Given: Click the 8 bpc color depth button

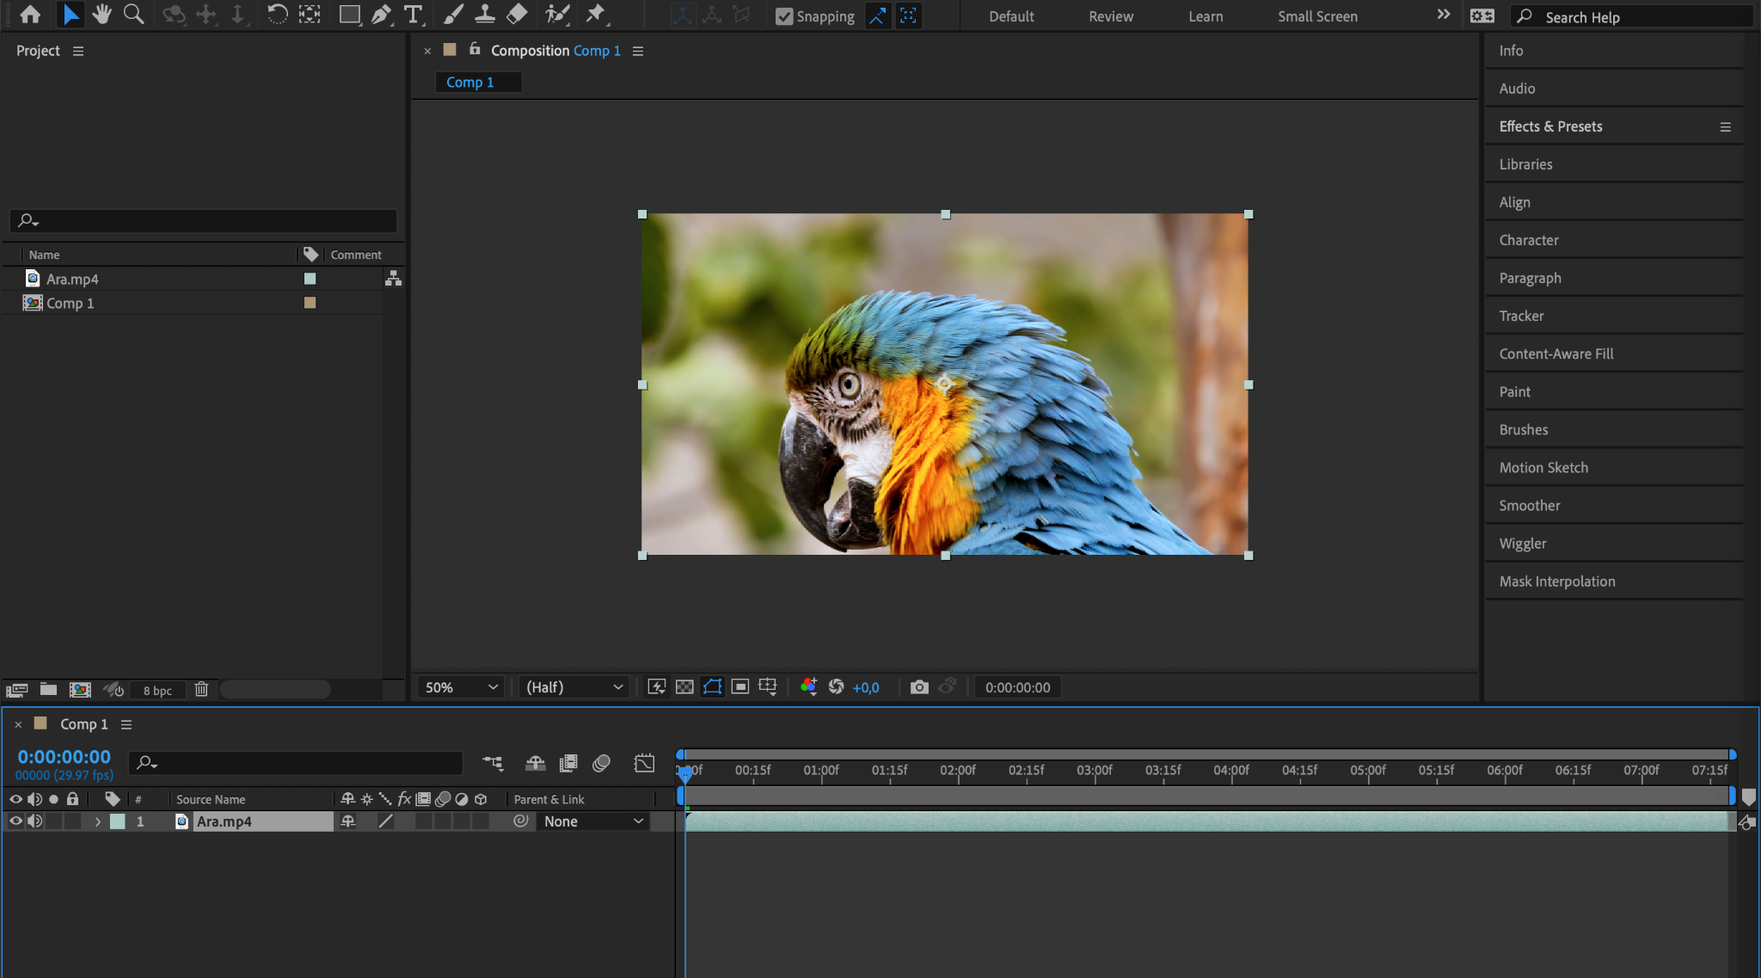Looking at the screenshot, I should [157, 691].
